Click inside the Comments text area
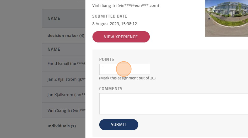 (x=174, y=104)
